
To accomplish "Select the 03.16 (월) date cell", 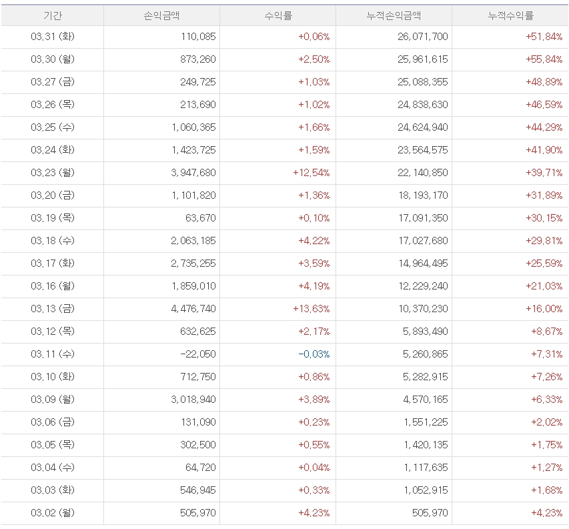I will click(53, 286).
